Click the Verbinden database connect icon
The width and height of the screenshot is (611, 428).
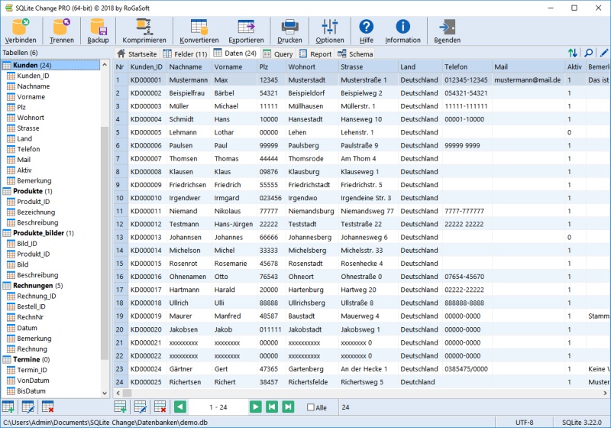pyautogui.click(x=20, y=28)
